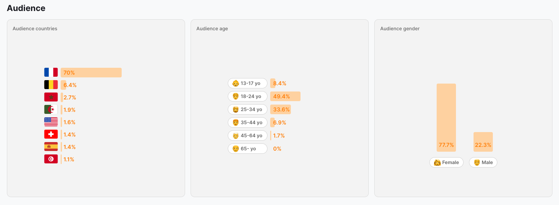559x205 pixels.
Task: Click the Algeria flag icon
Action: [51, 109]
